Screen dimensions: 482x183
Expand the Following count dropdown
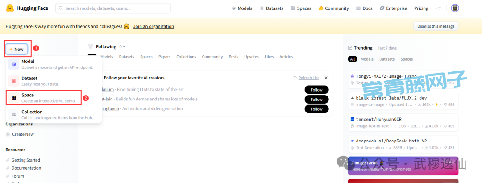coord(122,46)
